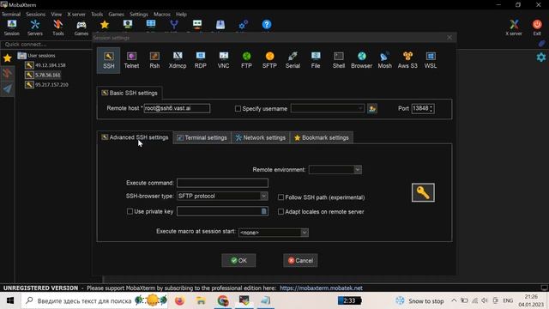Click the Exit power icon
This screenshot has width=549, height=309.
(x=537, y=27)
